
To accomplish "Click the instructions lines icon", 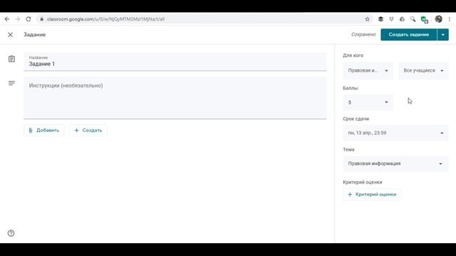I will point(11,83).
